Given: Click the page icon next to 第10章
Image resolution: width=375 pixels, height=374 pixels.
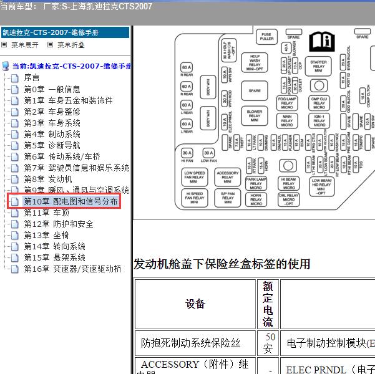Looking at the screenshot, I should (x=15, y=202).
